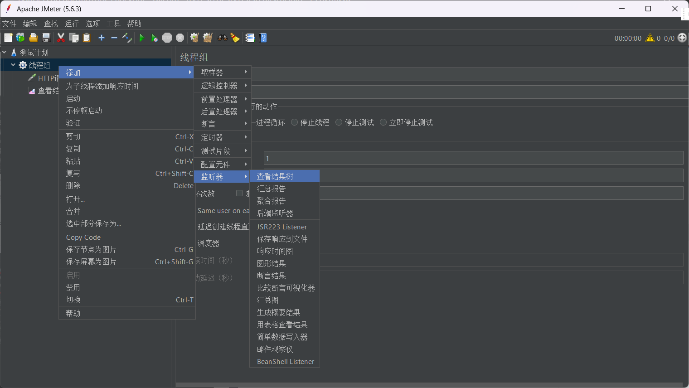Start the test with the green play icon
This screenshot has height=388, width=689.
142,38
